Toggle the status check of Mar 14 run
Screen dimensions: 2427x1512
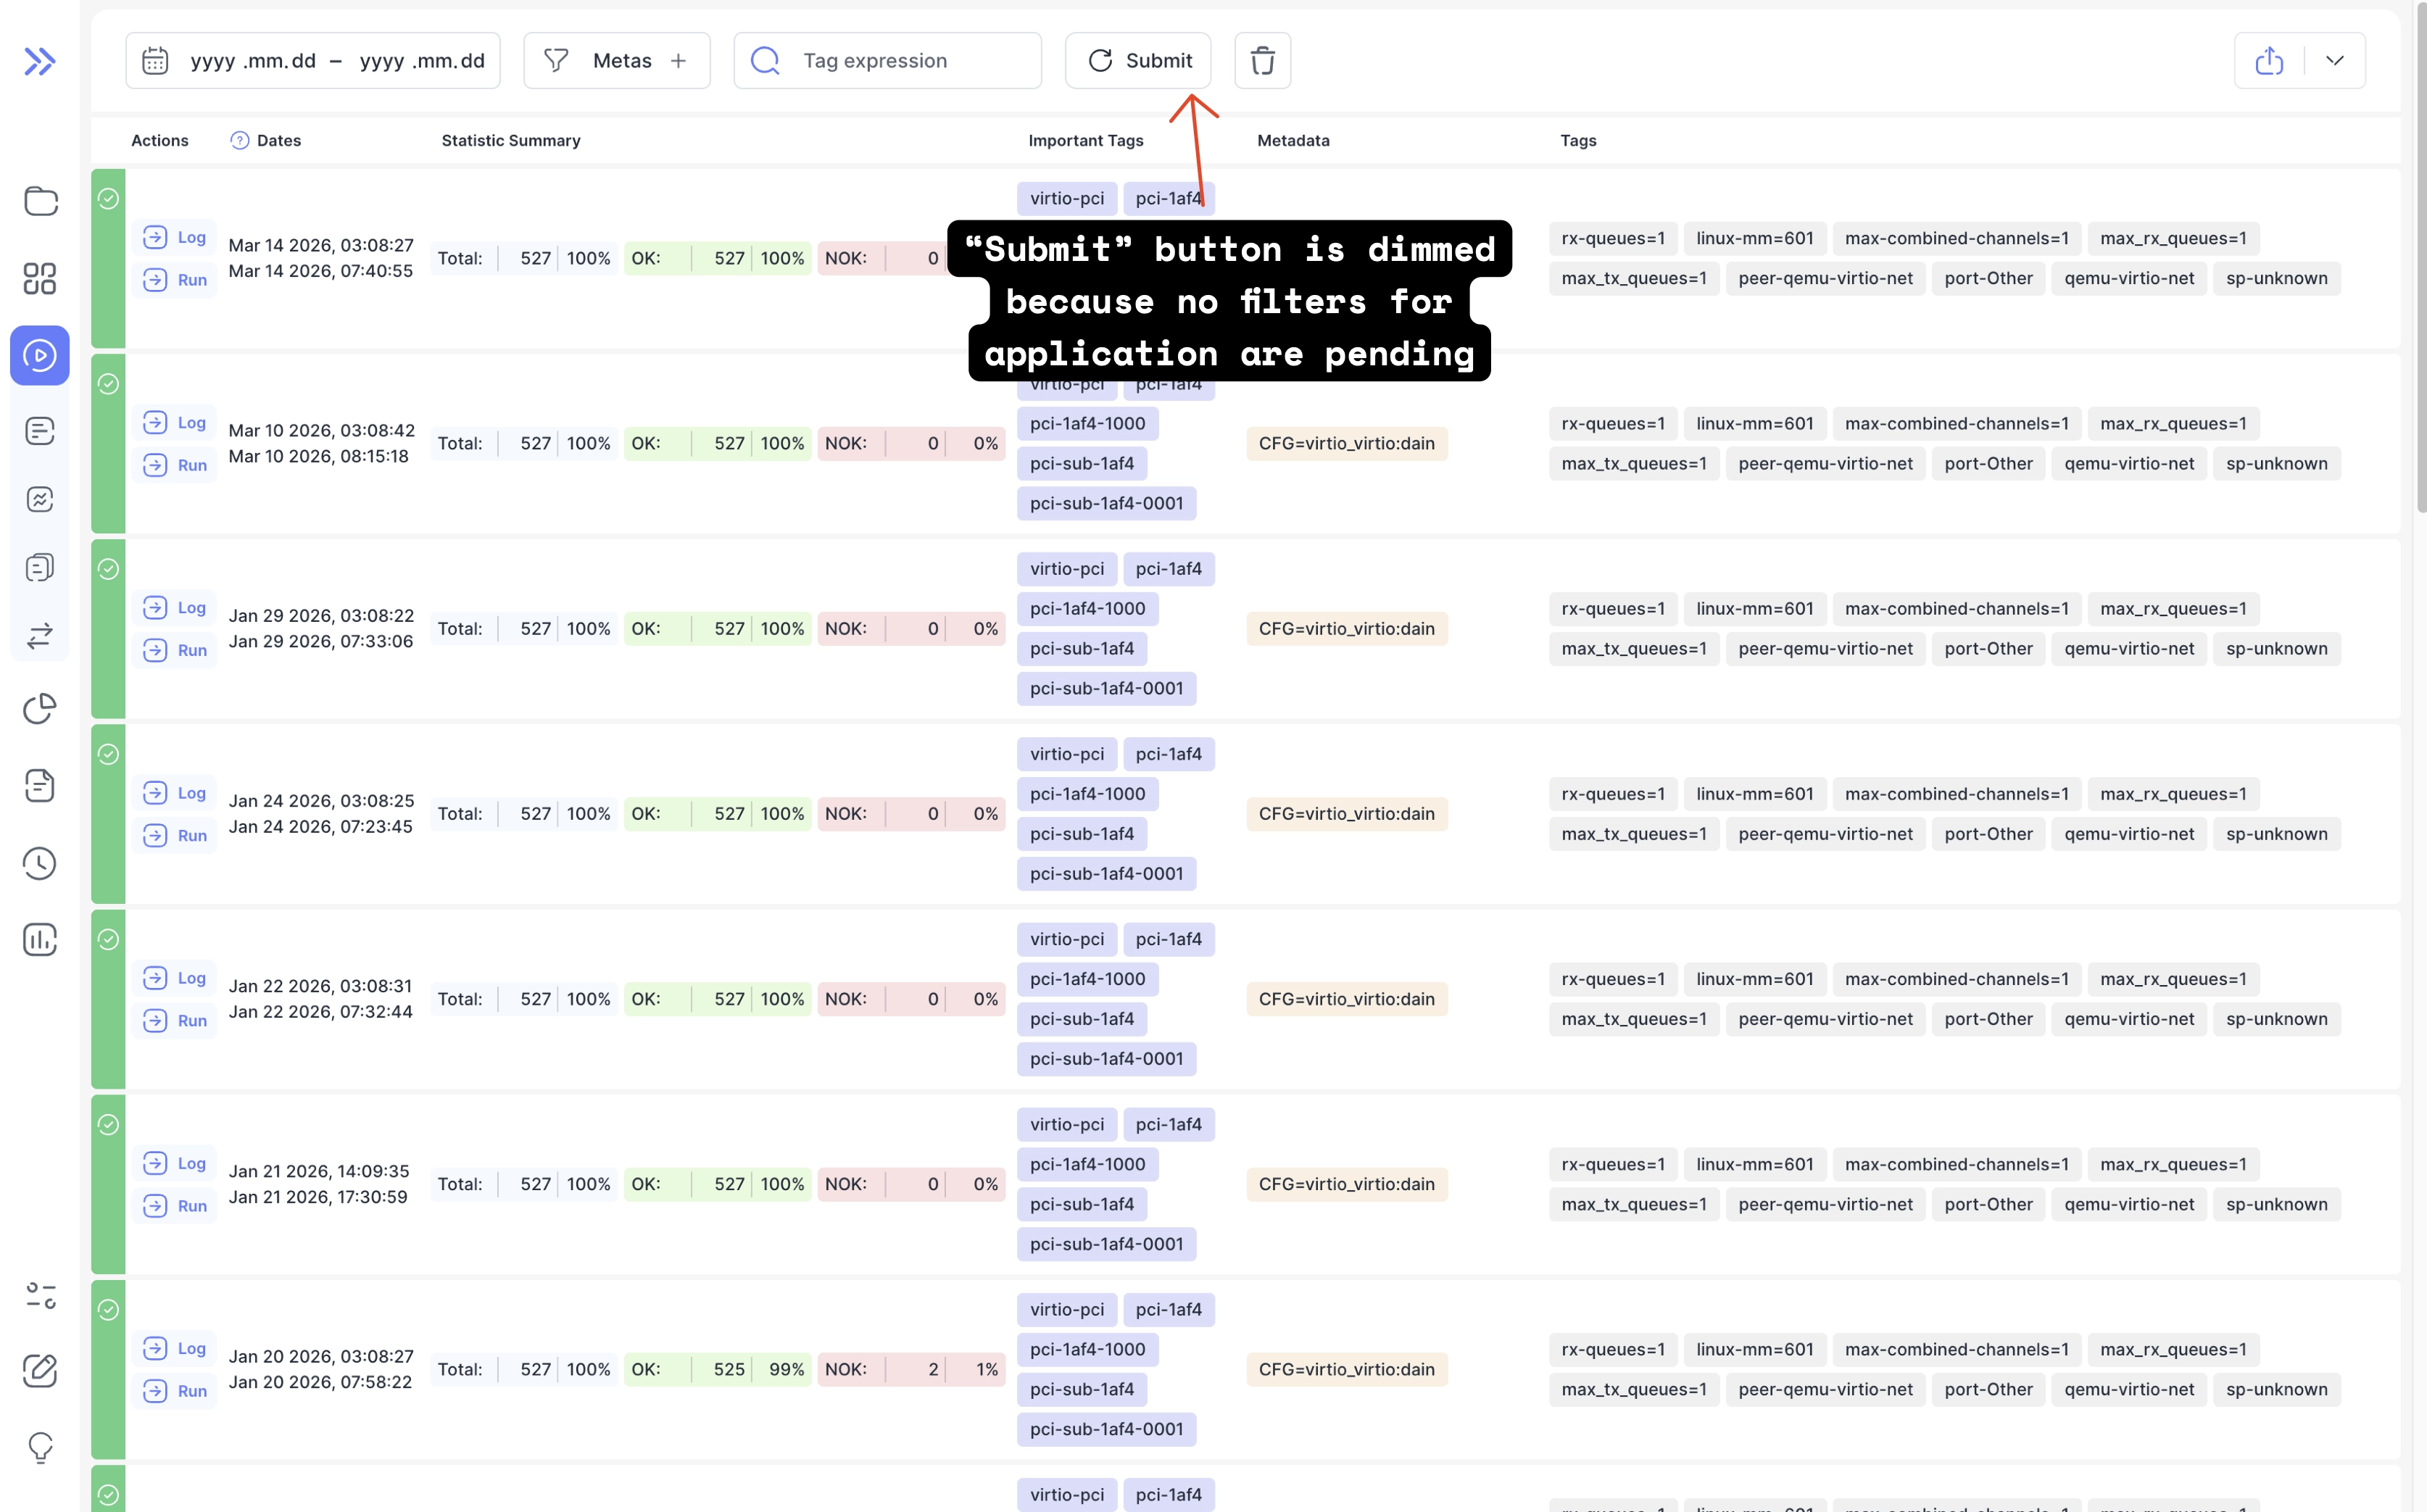(108, 199)
